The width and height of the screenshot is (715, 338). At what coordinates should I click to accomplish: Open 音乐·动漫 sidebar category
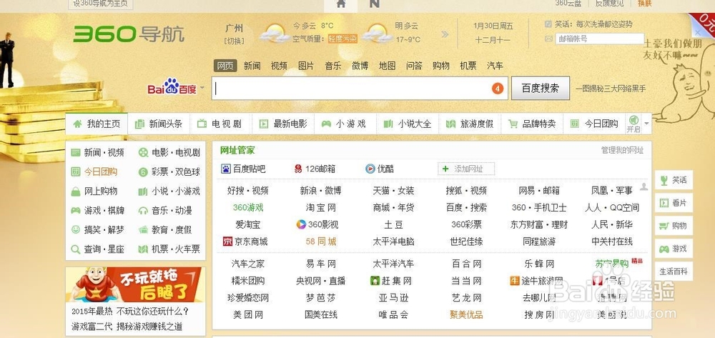click(166, 211)
